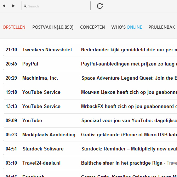Open the Machinima, Inc. email
The image size is (177, 177).
[x=90, y=78]
